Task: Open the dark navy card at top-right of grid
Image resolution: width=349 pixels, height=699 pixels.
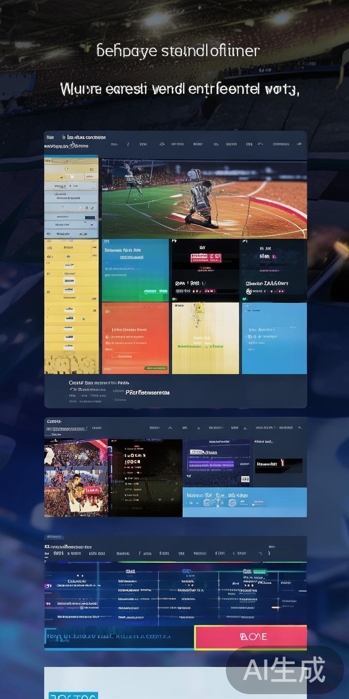Action: pyautogui.click(x=274, y=270)
